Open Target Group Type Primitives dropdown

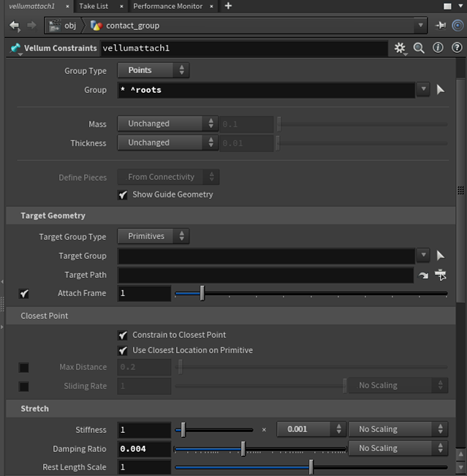click(153, 237)
